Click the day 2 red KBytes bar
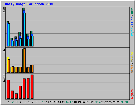 coord(12,94)
